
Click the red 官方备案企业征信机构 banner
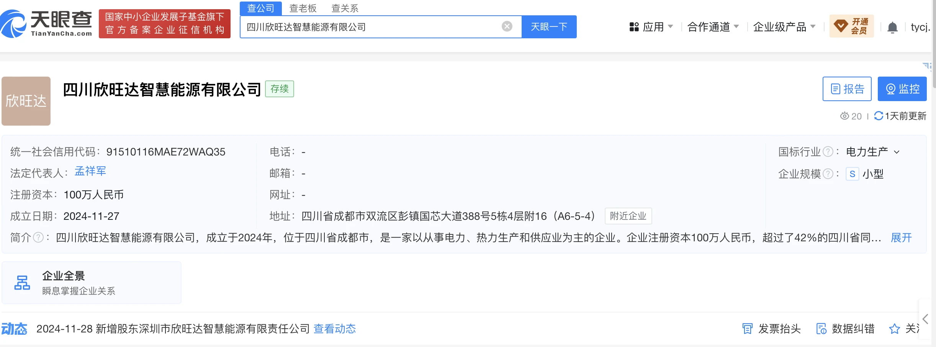click(165, 24)
